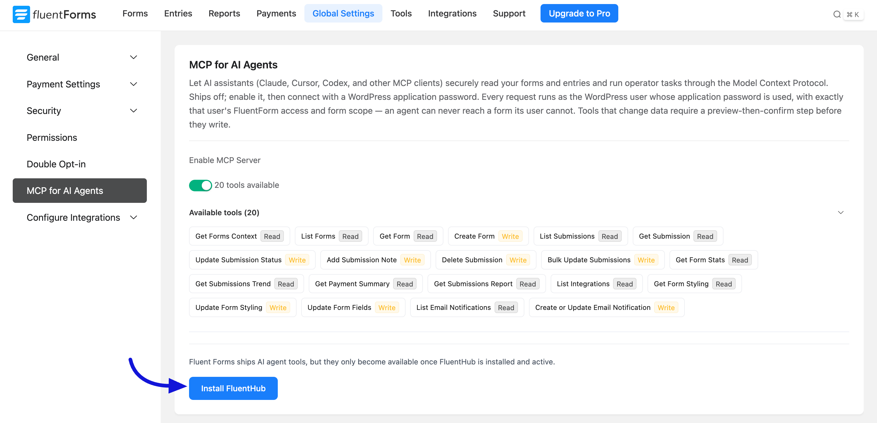Click the Install FluentHub button
877x423 pixels.
click(233, 388)
